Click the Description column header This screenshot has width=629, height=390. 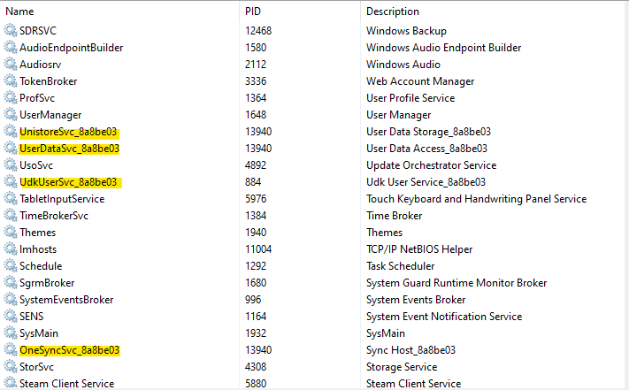point(392,11)
